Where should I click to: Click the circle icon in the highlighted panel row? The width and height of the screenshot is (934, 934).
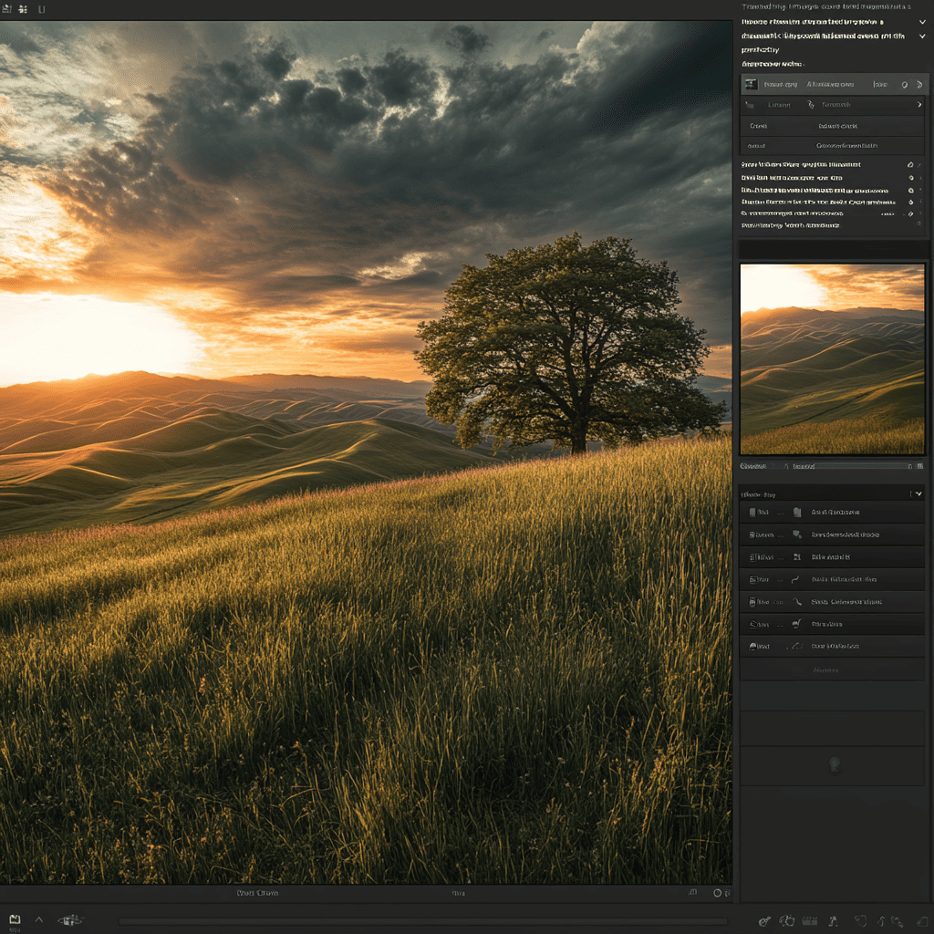(x=904, y=85)
